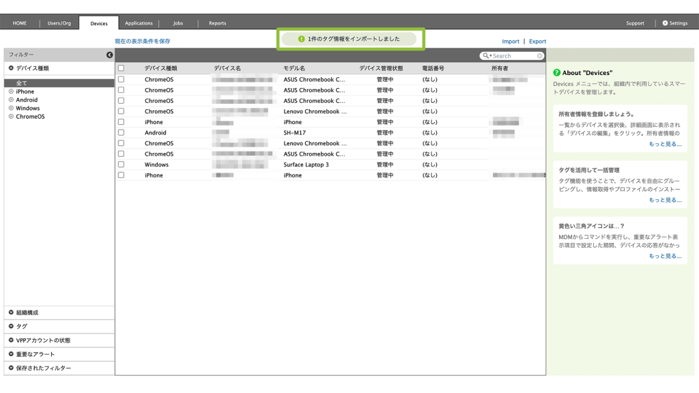Open the Applications tab

(x=139, y=23)
